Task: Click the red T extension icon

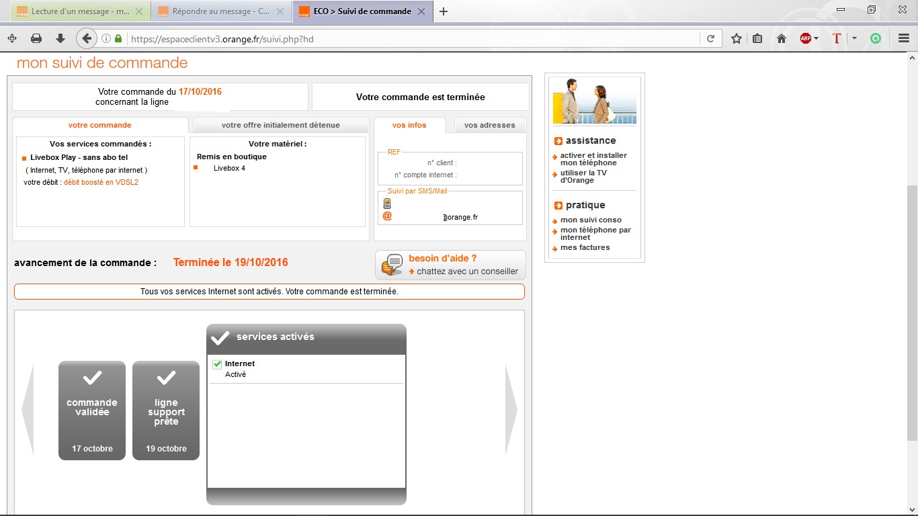Action: click(836, 38)
